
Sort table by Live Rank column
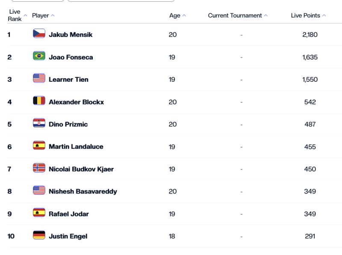click(x=15, y=15)
